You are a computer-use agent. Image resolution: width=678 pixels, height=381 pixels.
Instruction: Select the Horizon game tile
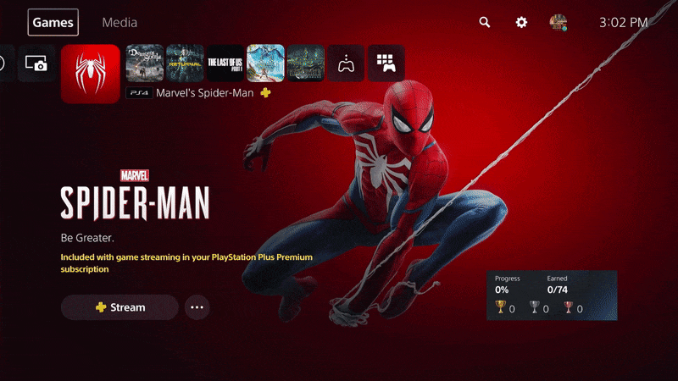(265, 63)
